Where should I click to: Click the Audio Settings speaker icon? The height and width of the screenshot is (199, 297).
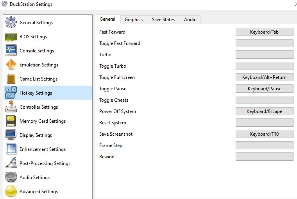pyautogui.click(x=11, y=177)
